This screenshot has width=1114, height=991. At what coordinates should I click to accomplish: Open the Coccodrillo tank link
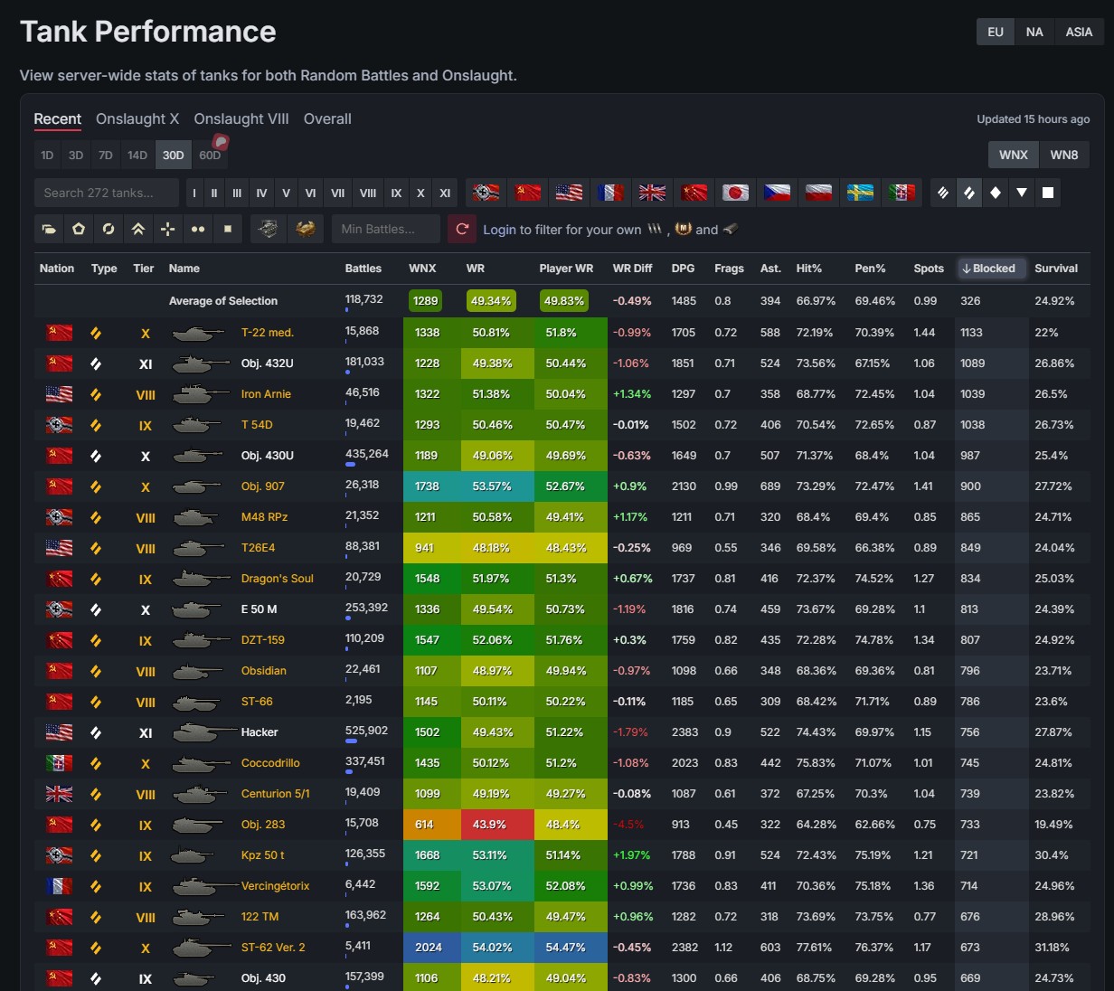(x=270, y=763)
